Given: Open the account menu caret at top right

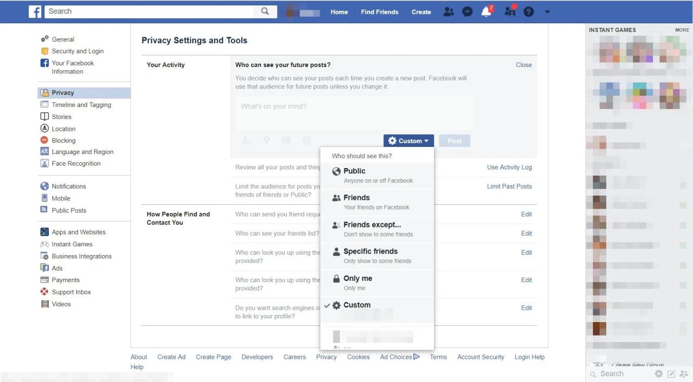Looking at the screenshot, I should [547, 11].
